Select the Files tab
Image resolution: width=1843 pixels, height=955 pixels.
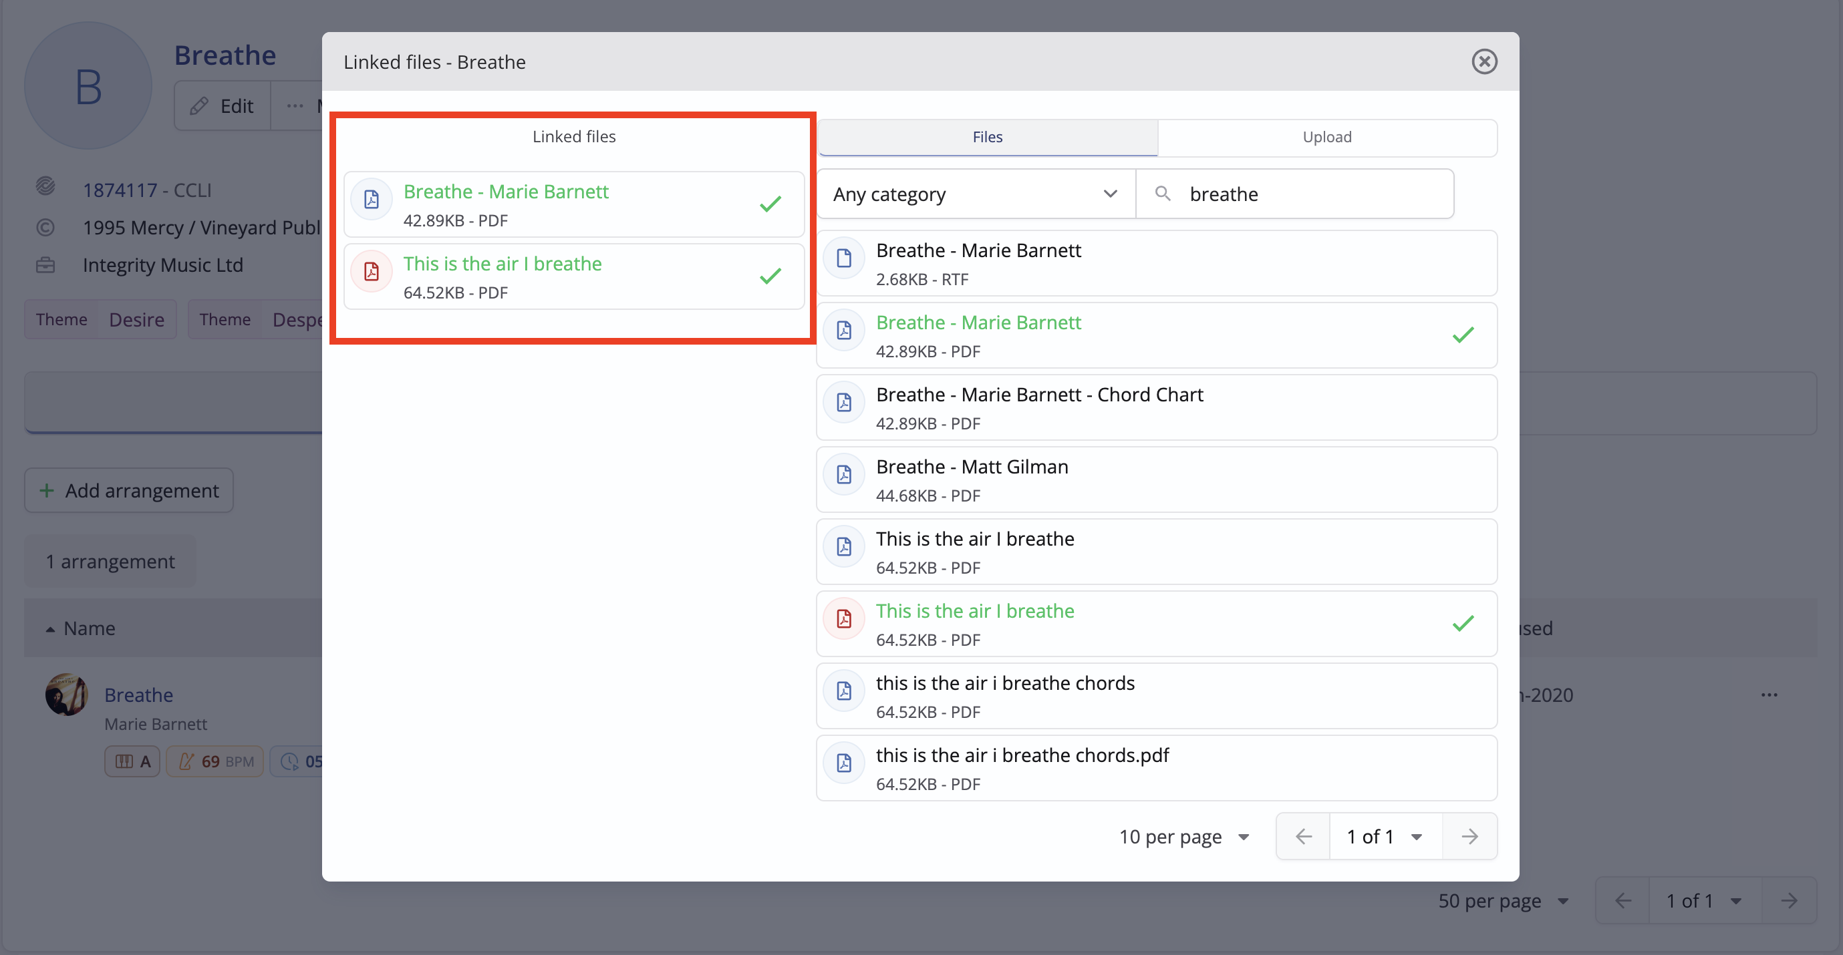point(988,136)
